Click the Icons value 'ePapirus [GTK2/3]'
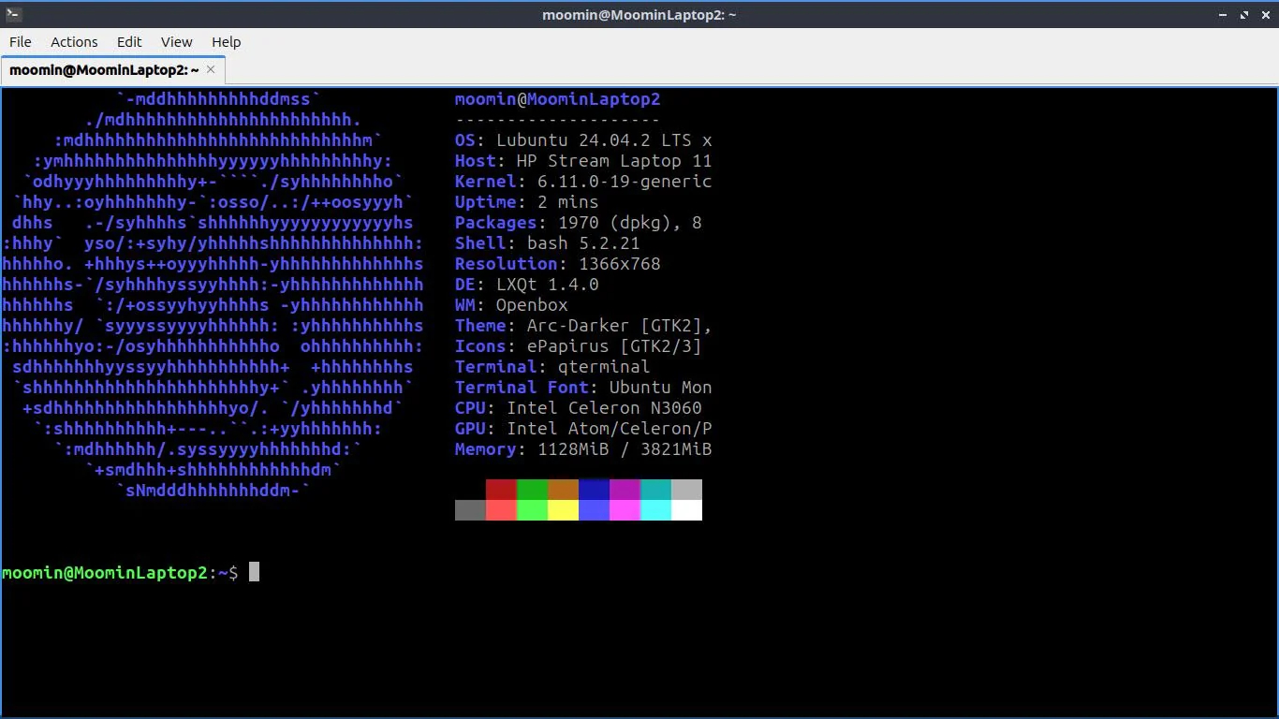The height and width of the screenshot is (719, 1279). [x=614, y=346]
